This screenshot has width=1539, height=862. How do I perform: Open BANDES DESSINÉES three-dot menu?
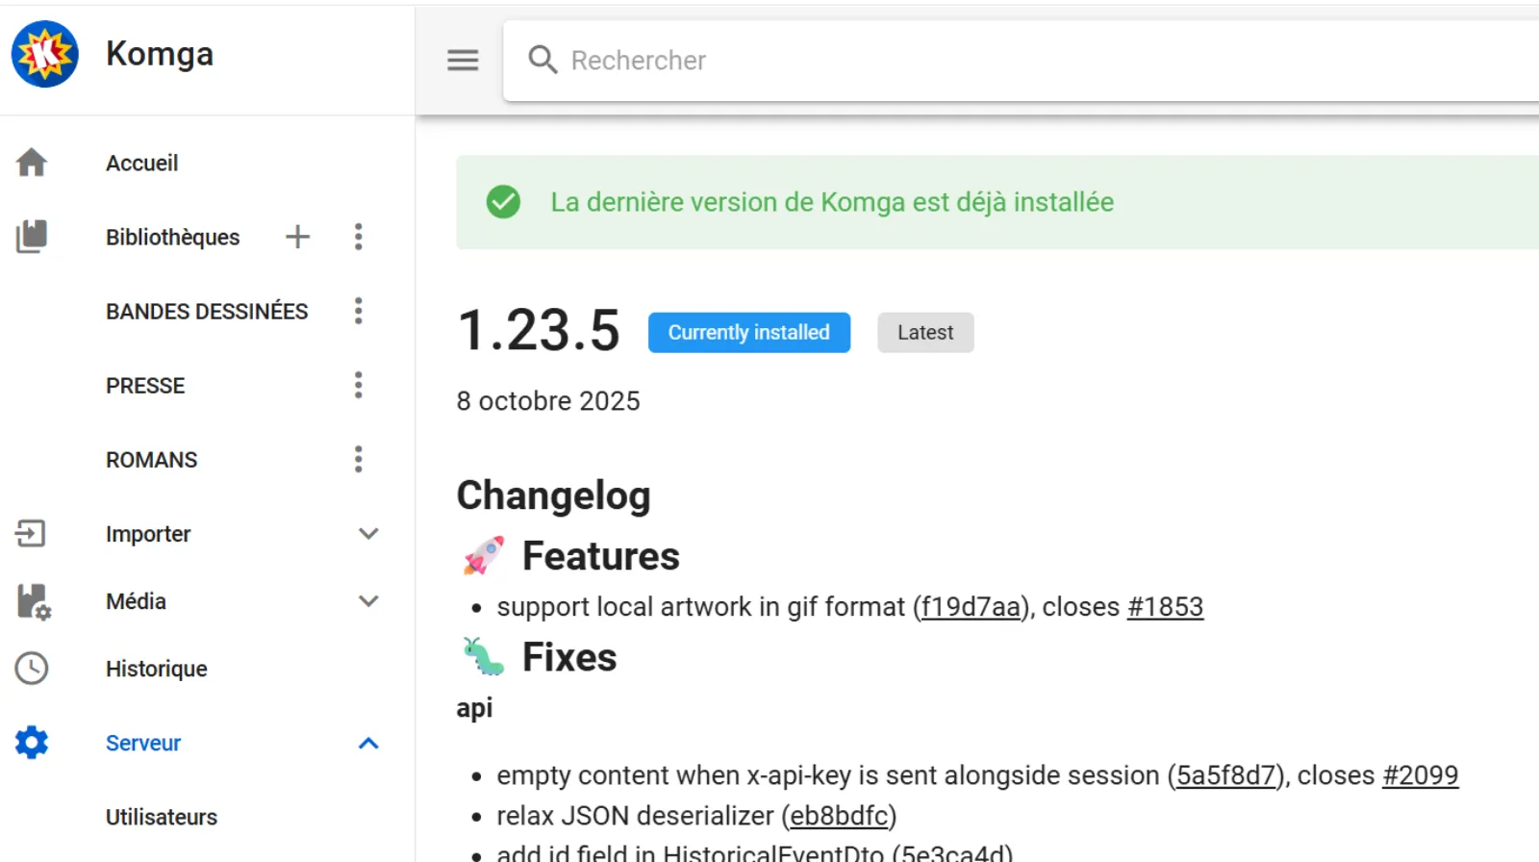pos(358,311)
